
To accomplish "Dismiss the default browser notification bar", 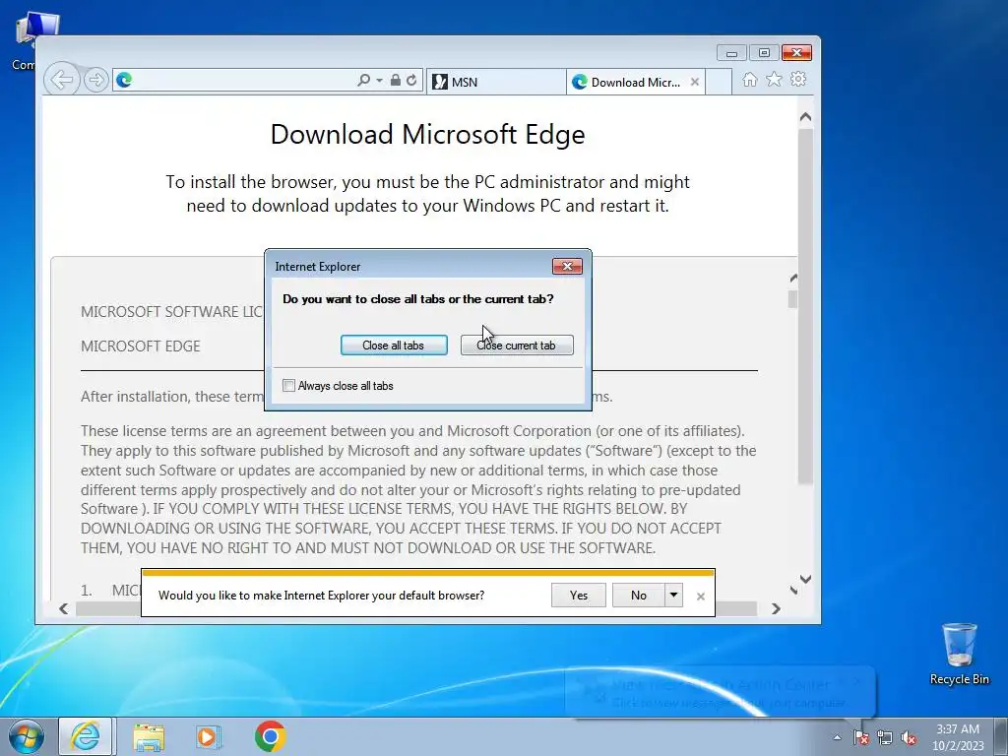I will pos(701,597).
